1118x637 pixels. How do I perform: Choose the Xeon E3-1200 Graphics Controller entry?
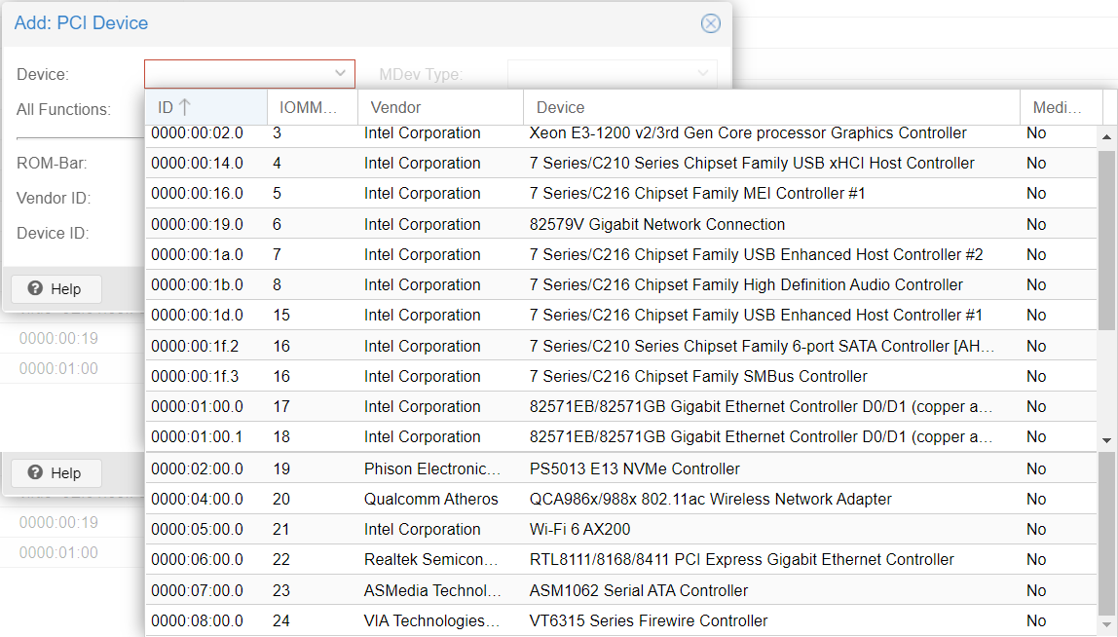click(747, 133)
